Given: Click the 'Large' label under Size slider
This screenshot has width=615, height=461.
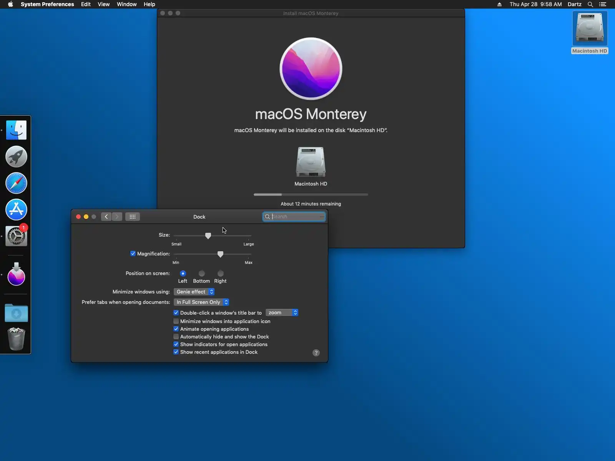Looking at the screenshot, I should 249,244.
